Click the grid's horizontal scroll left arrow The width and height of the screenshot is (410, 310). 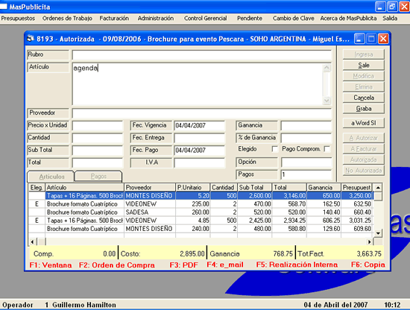click(x=32, y=241)
